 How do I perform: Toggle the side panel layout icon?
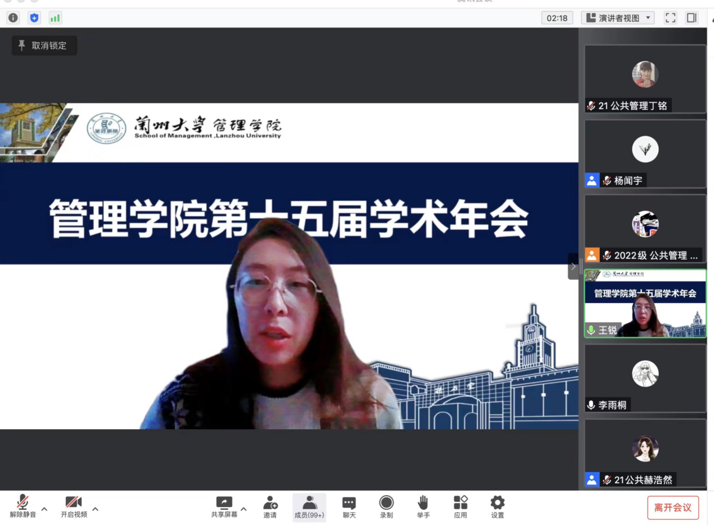click(691, 18)
